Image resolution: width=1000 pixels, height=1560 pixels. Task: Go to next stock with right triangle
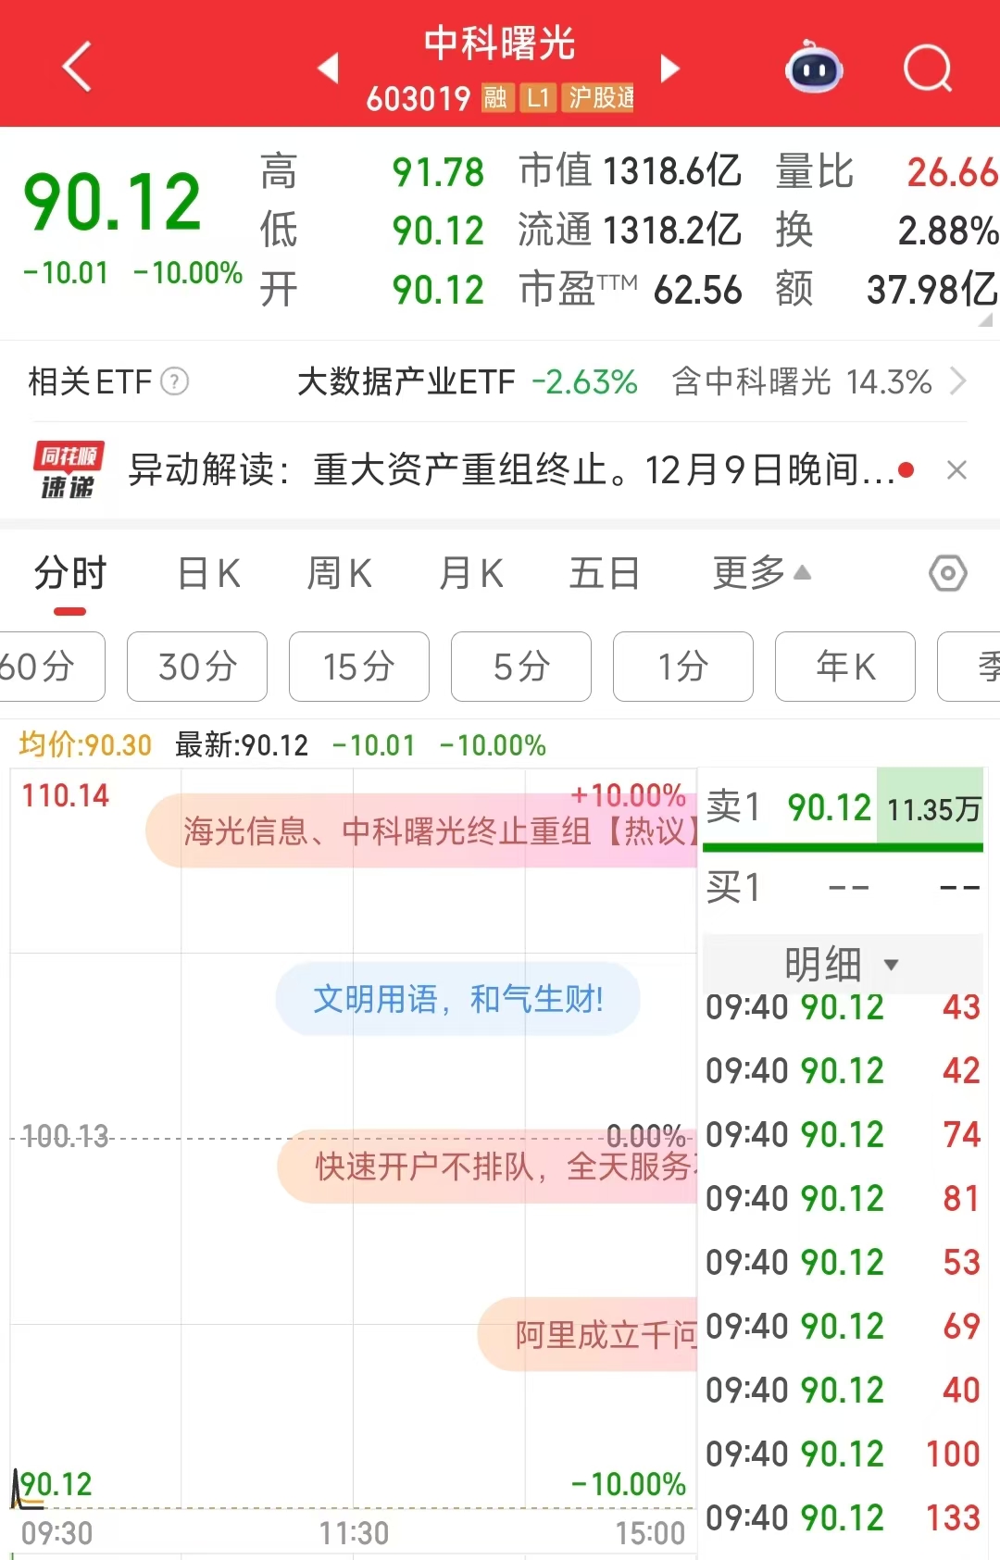coord(670,68)
